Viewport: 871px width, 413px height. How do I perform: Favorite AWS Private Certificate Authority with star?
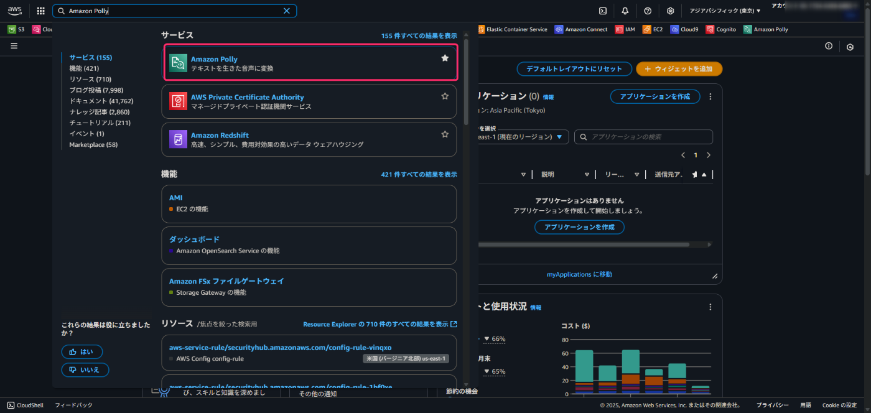(x=445, y=96)
